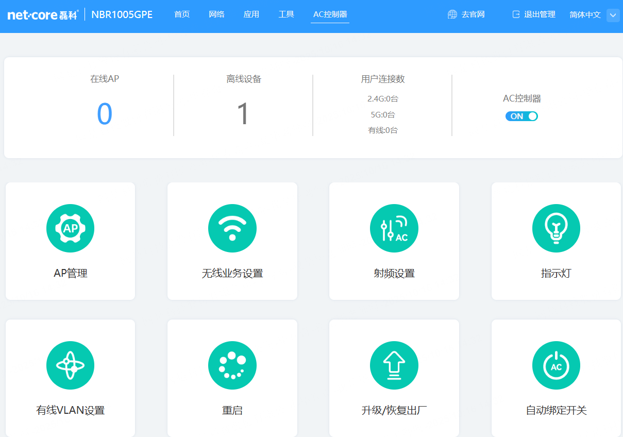Click the globe icon beside 去官网
Screen dimensions: 623x437
[452, 14]
